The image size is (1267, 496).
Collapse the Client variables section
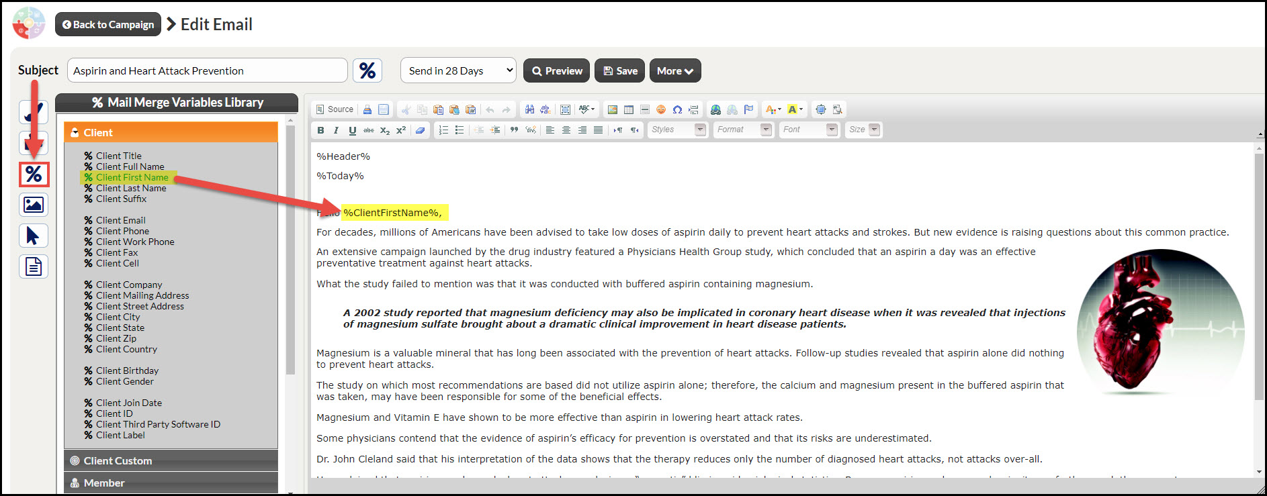click(x=171, y=132)
